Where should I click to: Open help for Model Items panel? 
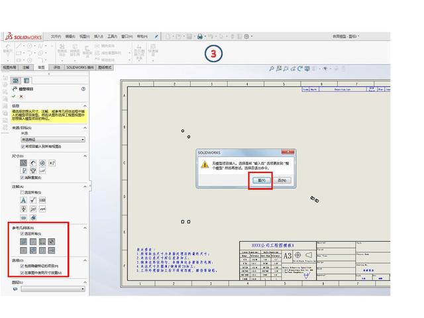click(x=83, y=89)
